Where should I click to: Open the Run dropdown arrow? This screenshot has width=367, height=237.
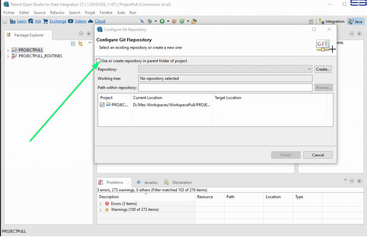pyautogui.click(x=168, y=21)
